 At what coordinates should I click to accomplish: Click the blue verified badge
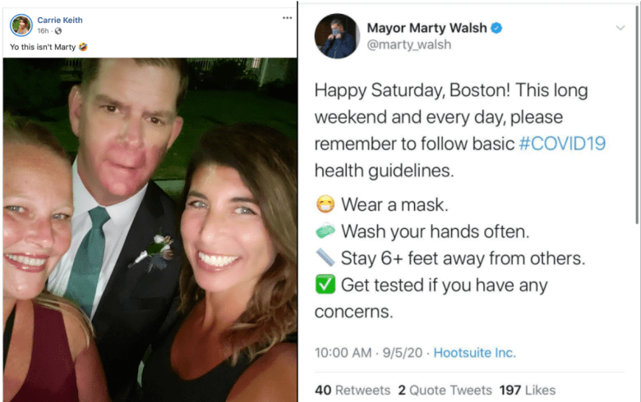coord(496,28)
